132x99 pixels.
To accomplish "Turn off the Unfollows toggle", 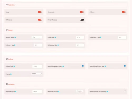I will coord(40,20).
